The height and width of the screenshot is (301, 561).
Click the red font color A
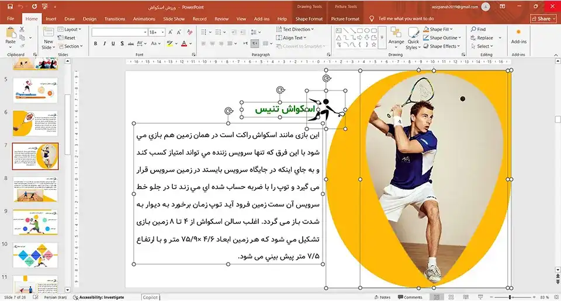(x=184, y=44)
